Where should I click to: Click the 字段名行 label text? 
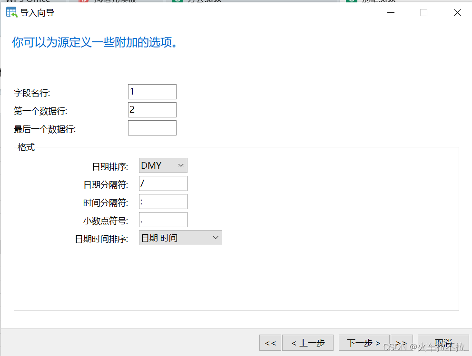pos(32,93)
